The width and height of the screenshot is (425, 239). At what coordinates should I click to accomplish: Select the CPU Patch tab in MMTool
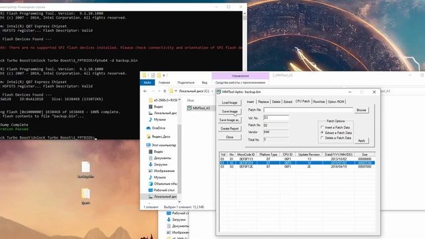[x=303, y=101]
